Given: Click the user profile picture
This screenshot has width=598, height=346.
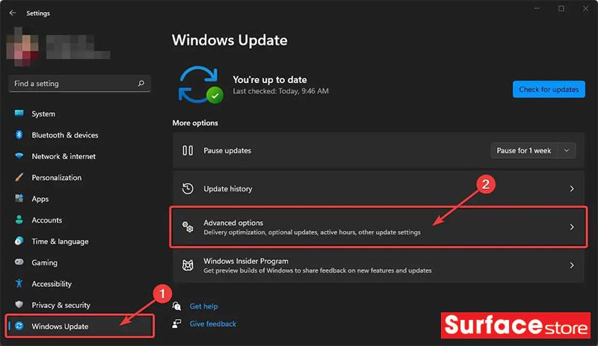Looking at the screenshot, I should click(22, 46).
